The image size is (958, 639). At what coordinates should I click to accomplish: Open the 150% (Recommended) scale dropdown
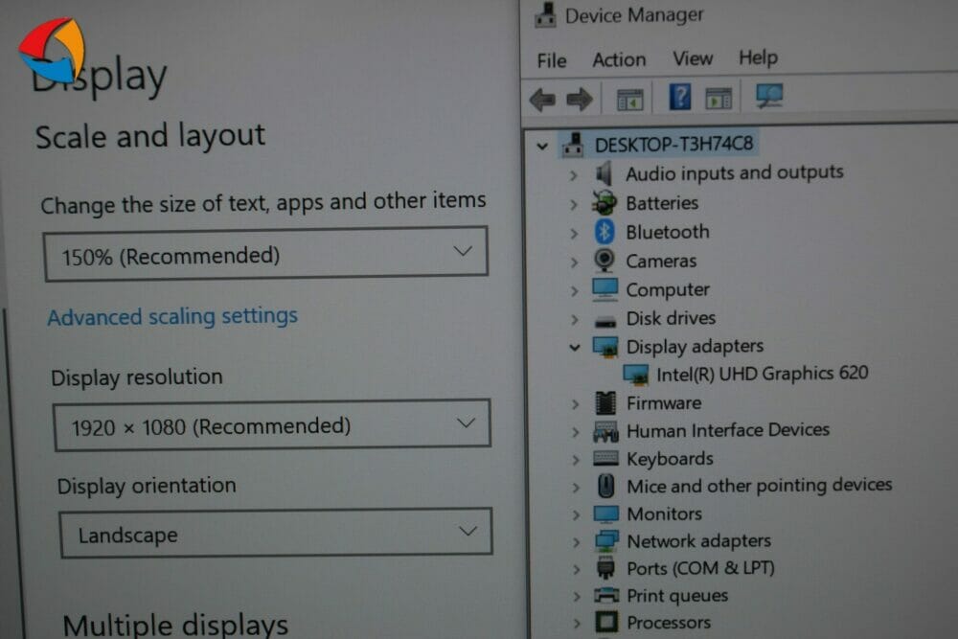click(265, 254)
